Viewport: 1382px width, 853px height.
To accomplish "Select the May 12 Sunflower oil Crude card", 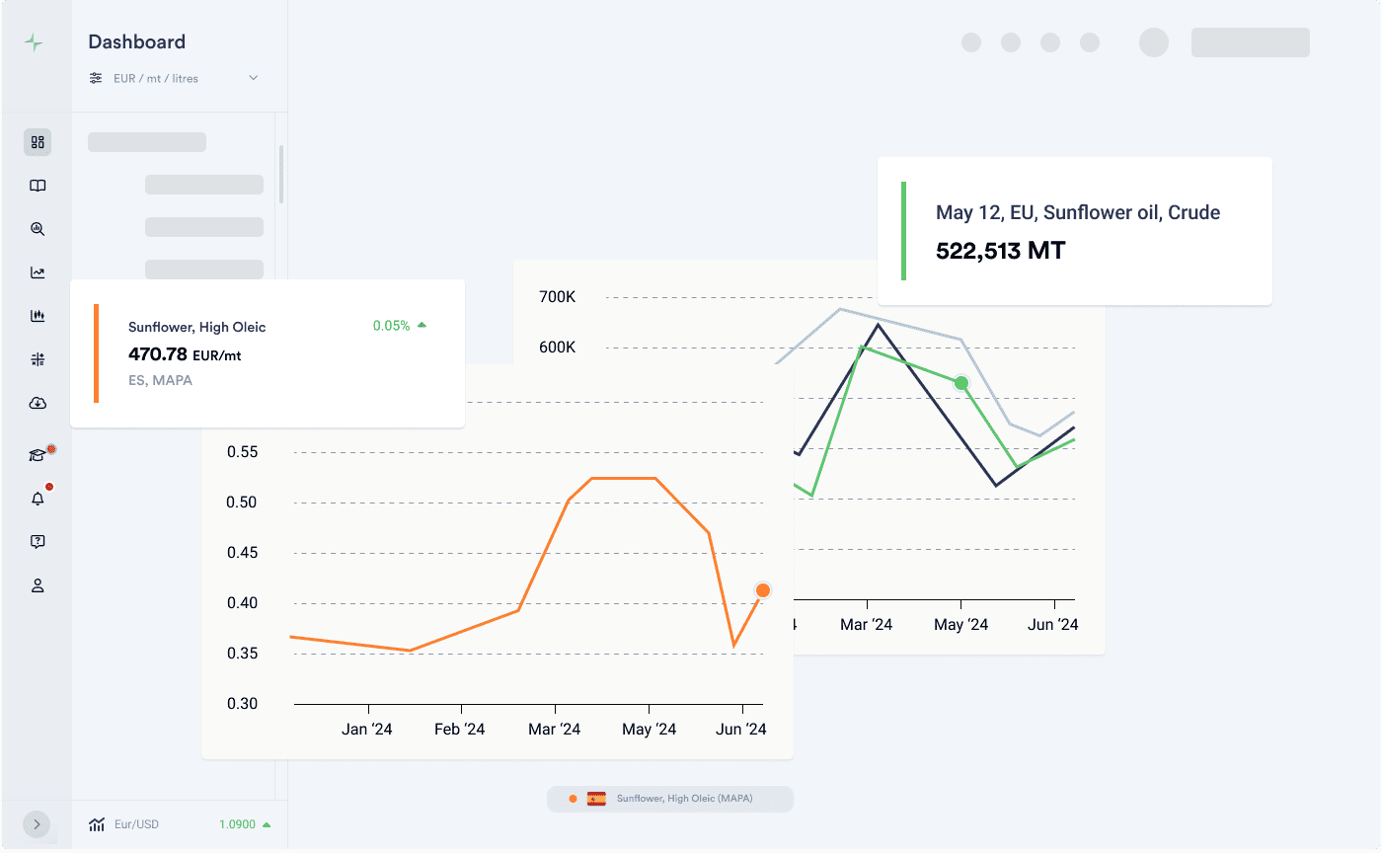I will [1075, 230].
